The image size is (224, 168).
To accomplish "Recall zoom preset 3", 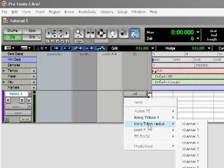I will [57, 42].
